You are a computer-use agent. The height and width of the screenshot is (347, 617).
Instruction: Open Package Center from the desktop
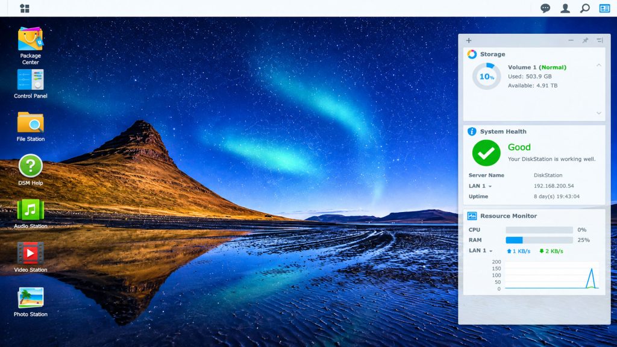[30, 46]
